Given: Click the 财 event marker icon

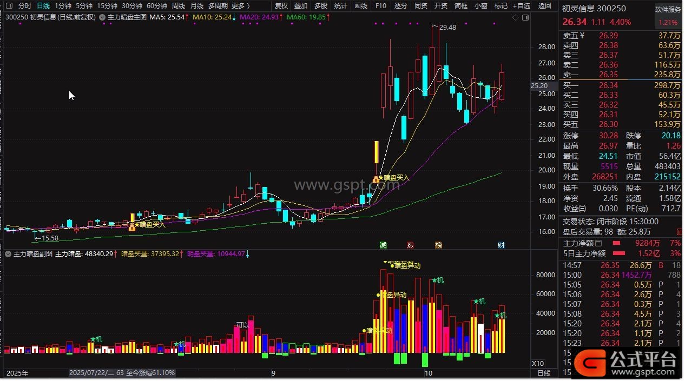Looking at the screenshot, I should [502, 245].
